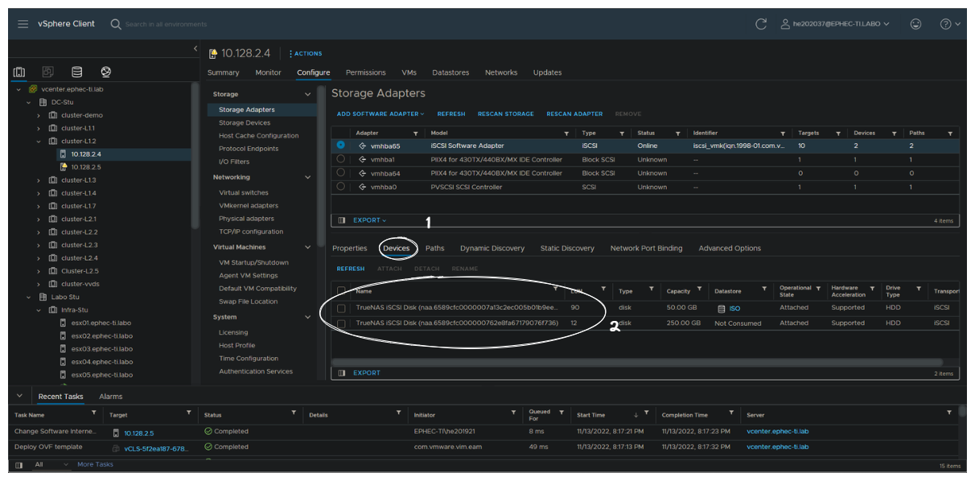Open Time Configuration settings item
This screenshot has width=975, height=481.
249,359
